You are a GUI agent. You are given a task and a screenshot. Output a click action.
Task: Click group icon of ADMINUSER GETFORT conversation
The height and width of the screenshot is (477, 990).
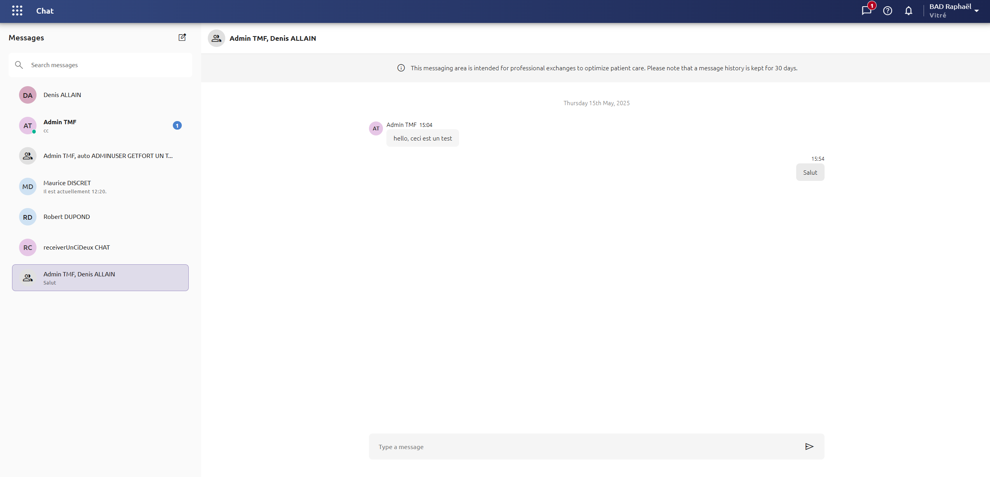point(28,156)
